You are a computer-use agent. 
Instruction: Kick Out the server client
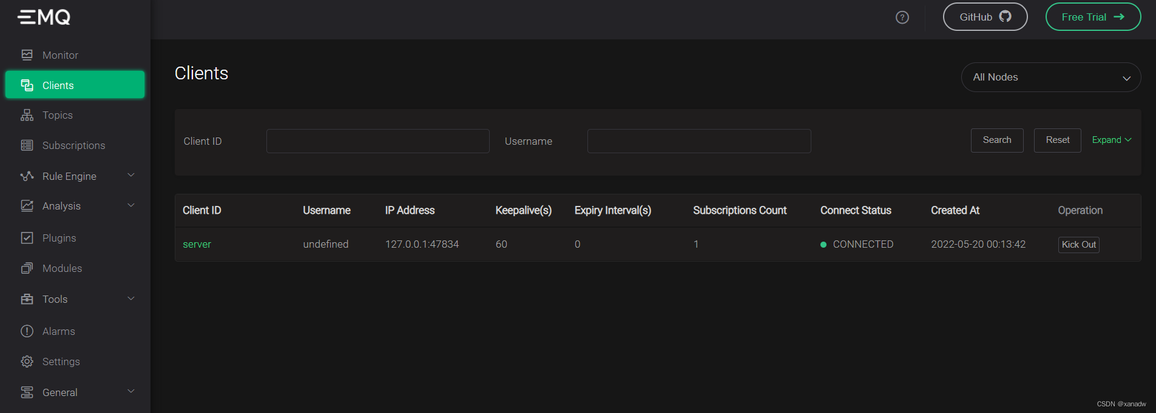[x=1079, y=245]
